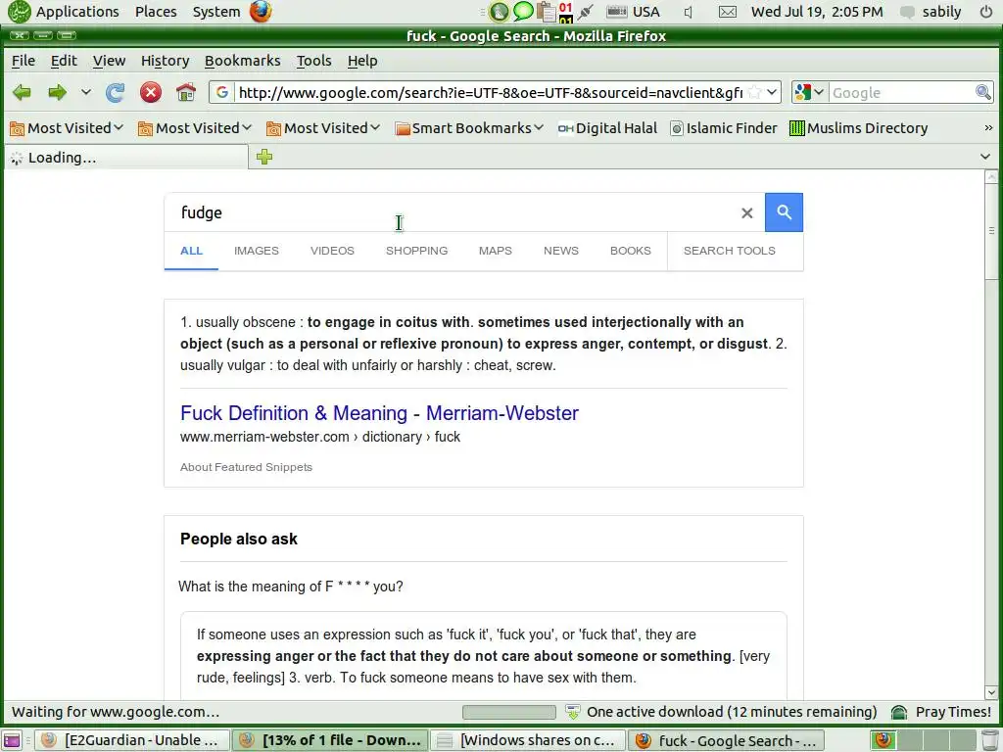Viewport: 1003px width, 752px height.
Task: Click the show desktop icon in the bottom panel
Action: (x=12, y=740)
